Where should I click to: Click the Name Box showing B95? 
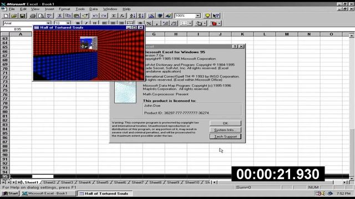coord(17,29)
